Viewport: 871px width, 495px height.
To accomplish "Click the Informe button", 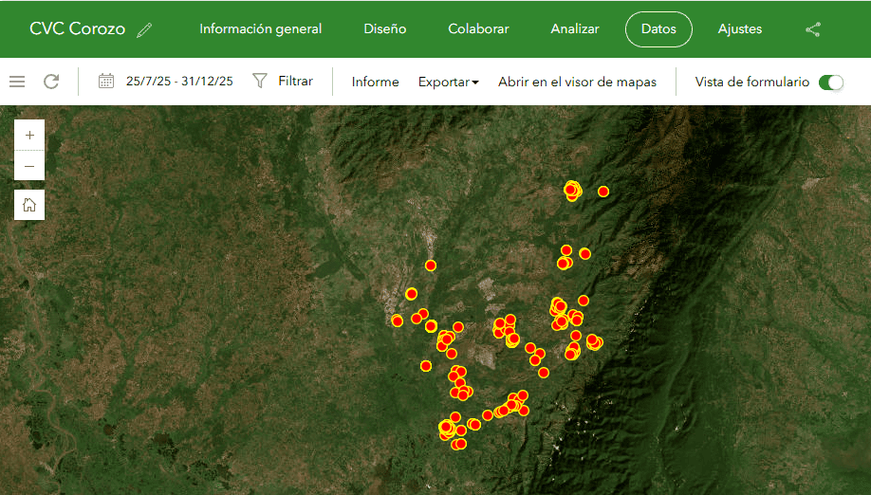I will 375,82.
